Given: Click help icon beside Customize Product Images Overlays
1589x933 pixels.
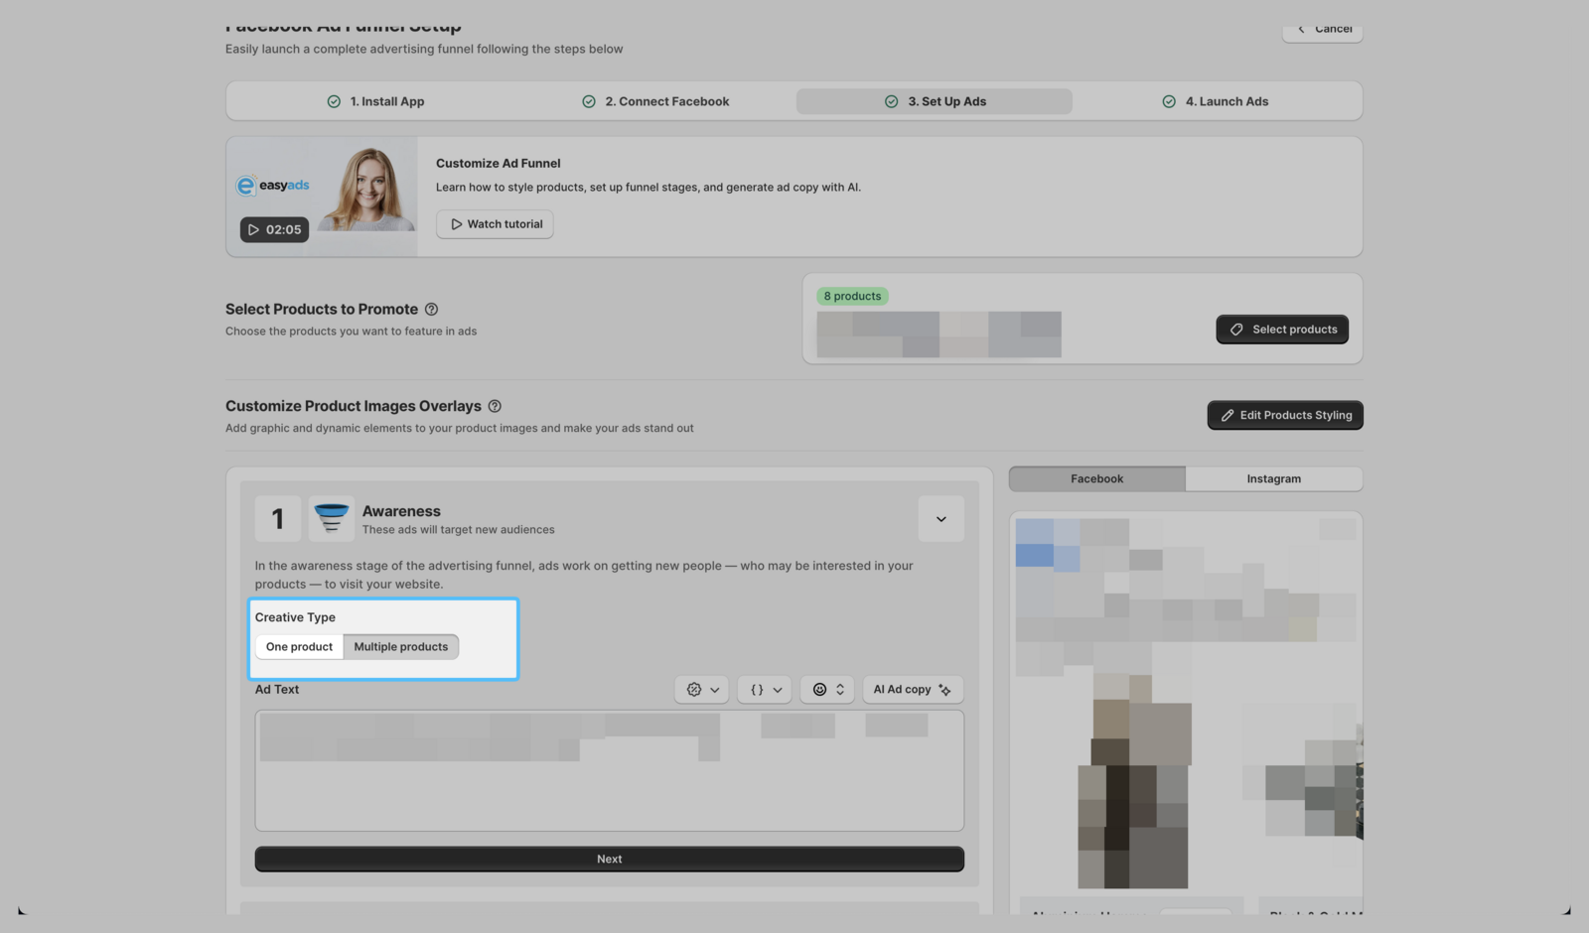Looking at the screenshot, I should click(x=495, y=406).
